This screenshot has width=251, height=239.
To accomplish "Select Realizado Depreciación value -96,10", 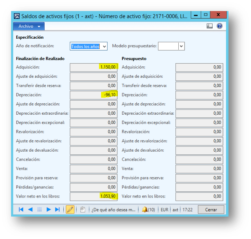I will [x=93, y=95].
